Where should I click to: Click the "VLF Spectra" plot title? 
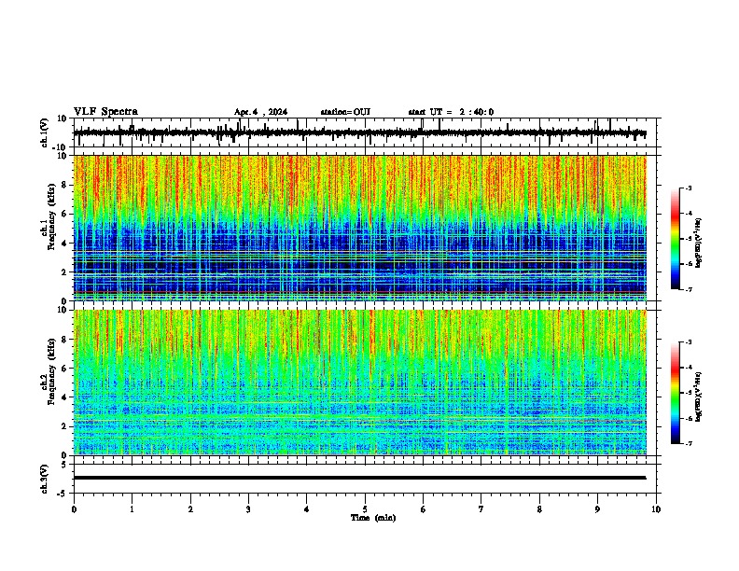click(x=105, y=111)
